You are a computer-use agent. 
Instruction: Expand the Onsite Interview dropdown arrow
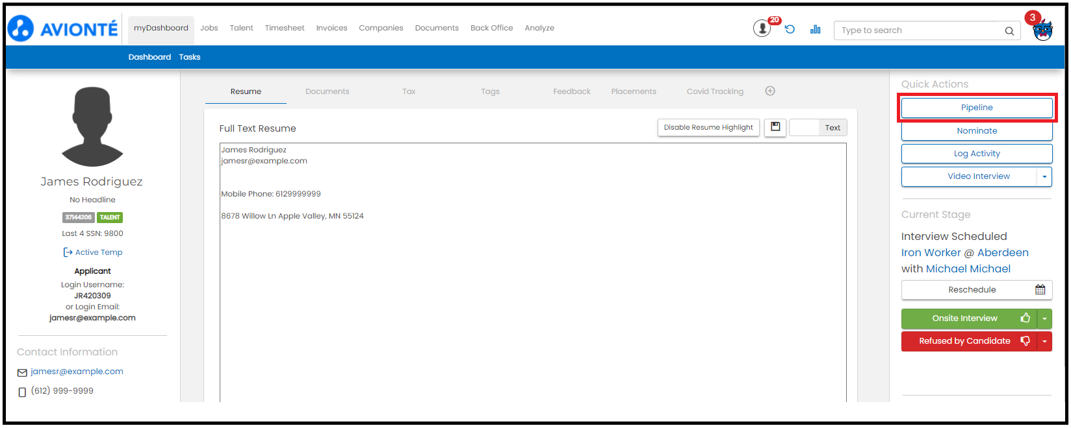coord(1044,318)
